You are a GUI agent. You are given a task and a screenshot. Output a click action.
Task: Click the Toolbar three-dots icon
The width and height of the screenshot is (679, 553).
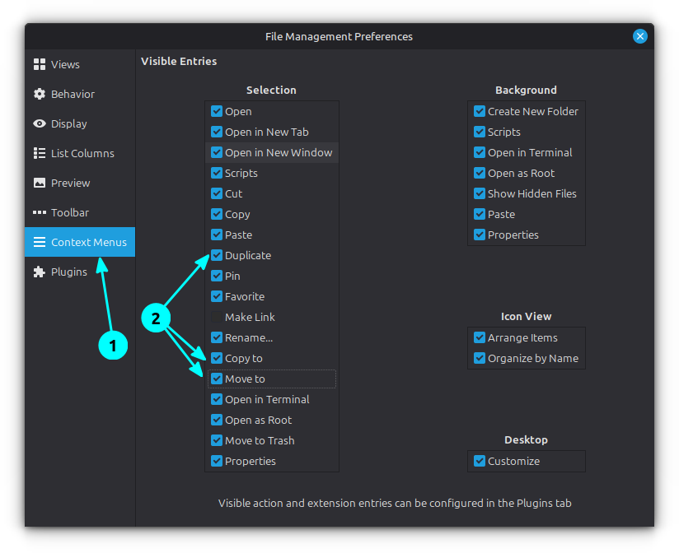tap(39, 212)
